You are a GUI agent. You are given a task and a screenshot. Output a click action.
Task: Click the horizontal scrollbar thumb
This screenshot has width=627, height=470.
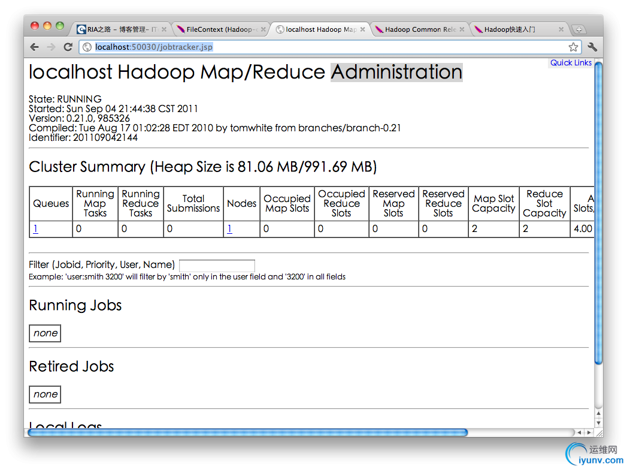248,432
